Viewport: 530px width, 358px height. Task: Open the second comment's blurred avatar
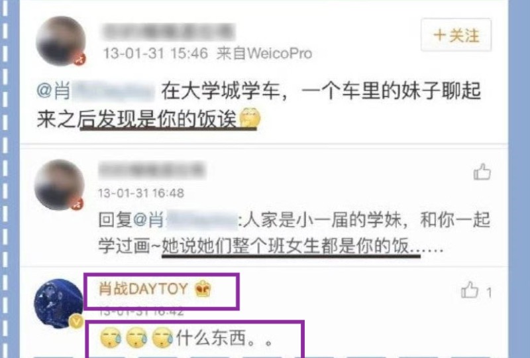click(60, 185)
